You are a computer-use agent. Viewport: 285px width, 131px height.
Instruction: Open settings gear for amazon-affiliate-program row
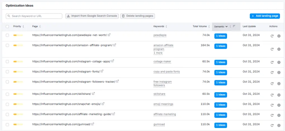[x=279, y=49]
